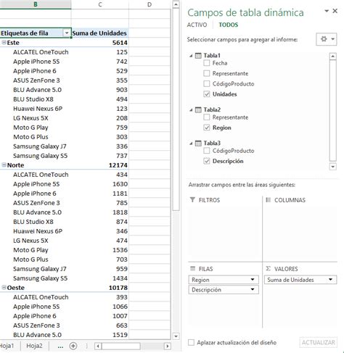Click the horizontal scrollbar right arrow
This screenshot has height=353, width=344.
coord(167,346)
